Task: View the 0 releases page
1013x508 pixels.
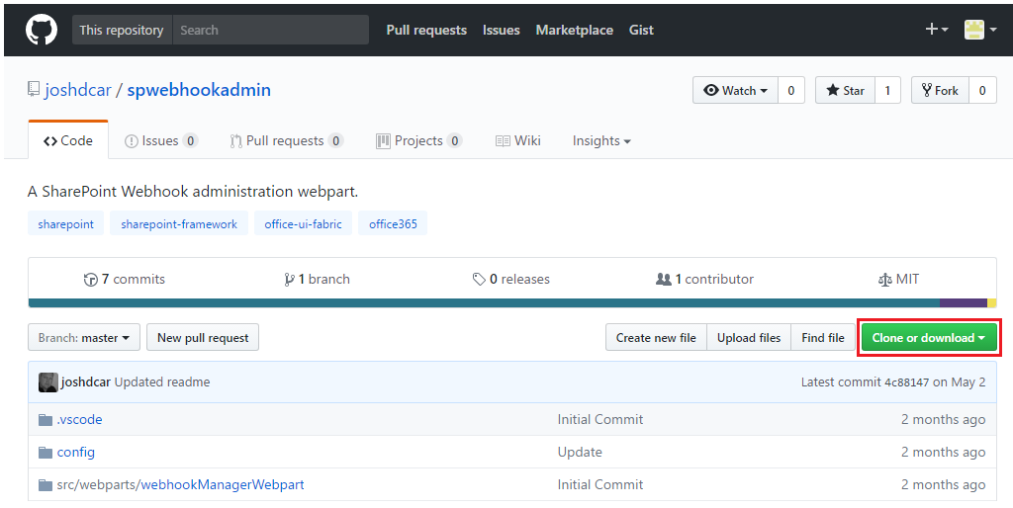Action: point(511,279)
